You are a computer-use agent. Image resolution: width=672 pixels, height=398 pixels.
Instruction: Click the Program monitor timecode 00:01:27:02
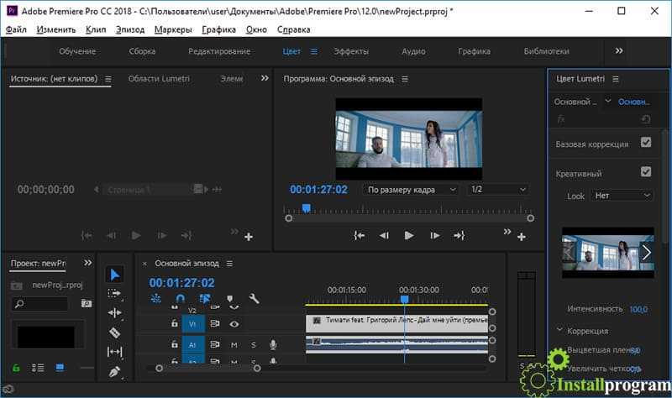coord(318,190)
